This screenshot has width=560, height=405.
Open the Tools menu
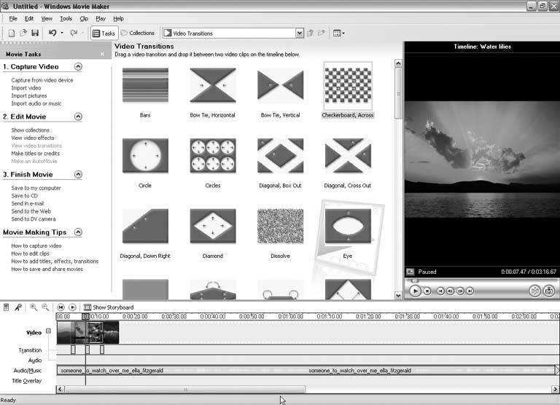click(x=66, y=18)
